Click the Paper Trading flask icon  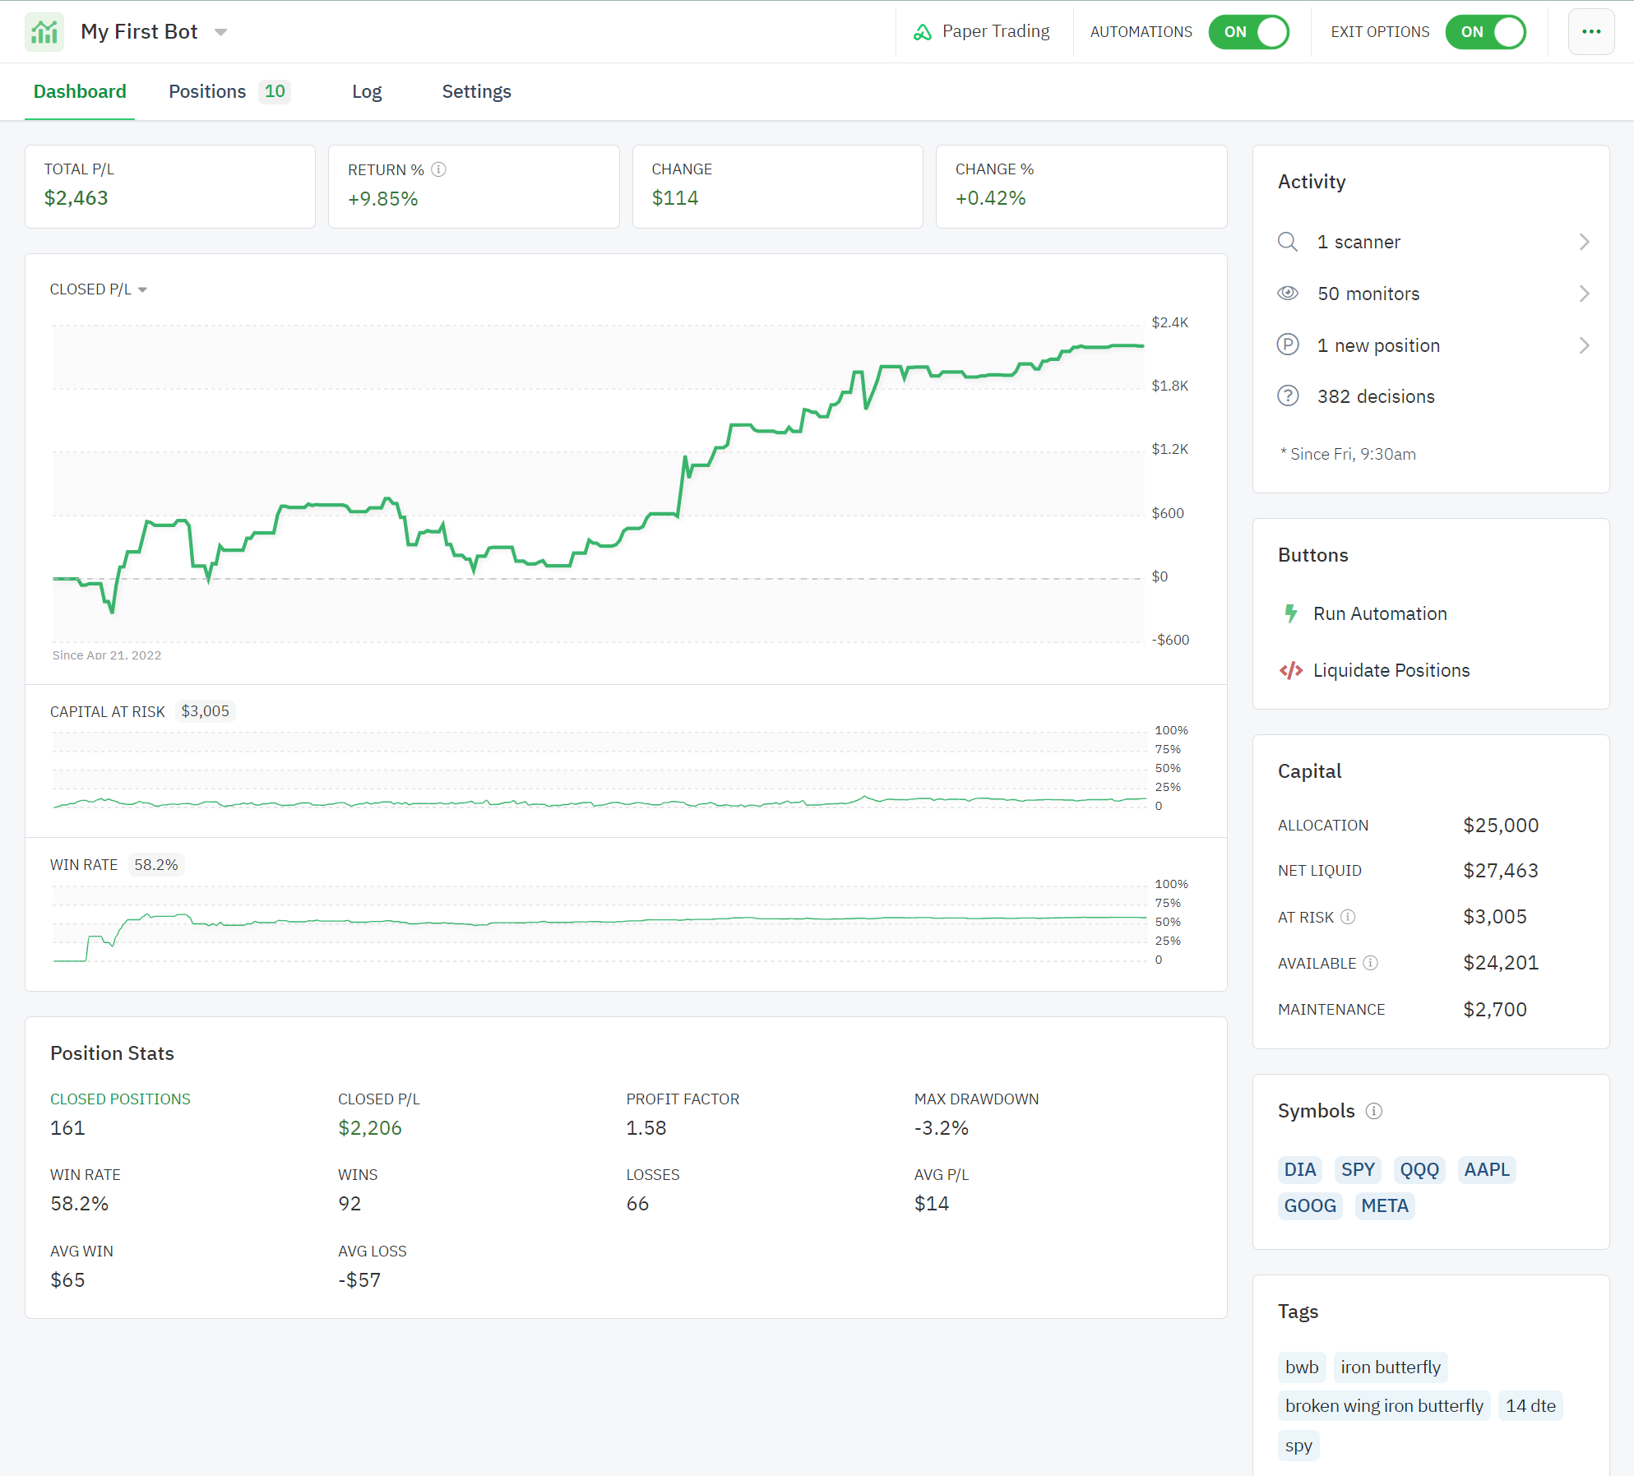click(923, 32)
